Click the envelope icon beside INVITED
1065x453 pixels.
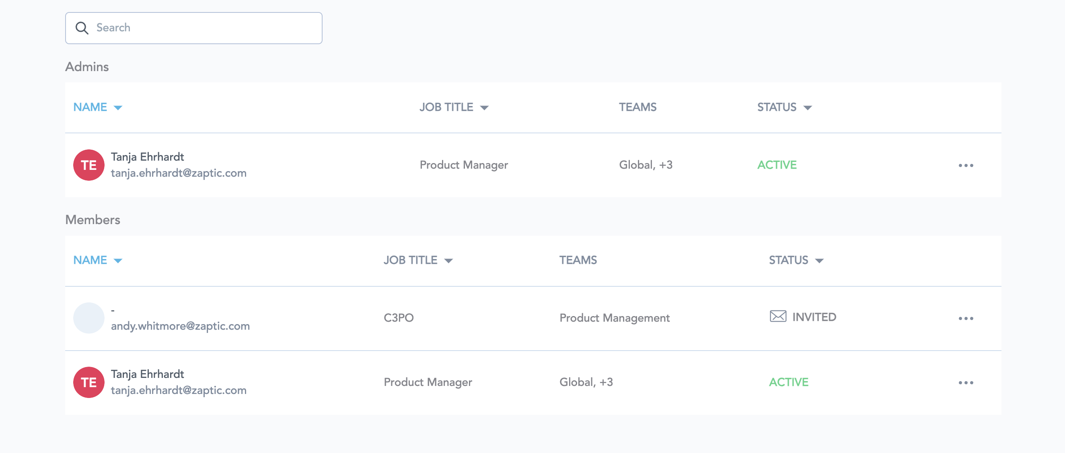[x=778, y=316]
